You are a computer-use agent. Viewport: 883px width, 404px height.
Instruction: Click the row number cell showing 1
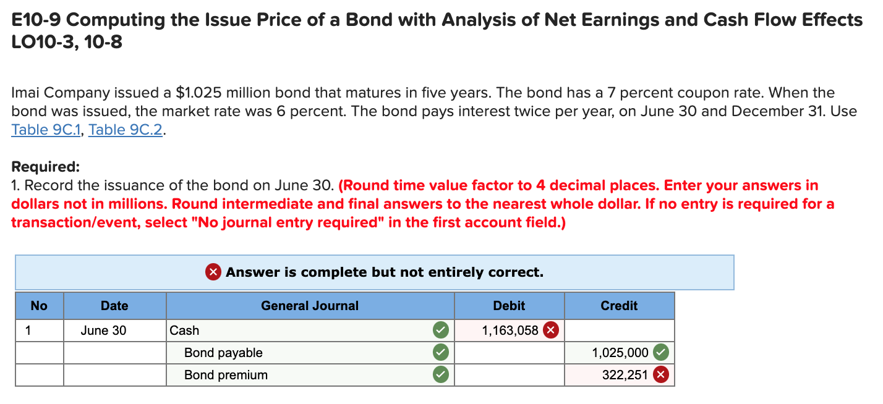(39, 330)
